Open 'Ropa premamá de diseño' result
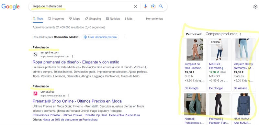Image resolution: width=259 pixels, height=125 pixels. coord(76,62)
